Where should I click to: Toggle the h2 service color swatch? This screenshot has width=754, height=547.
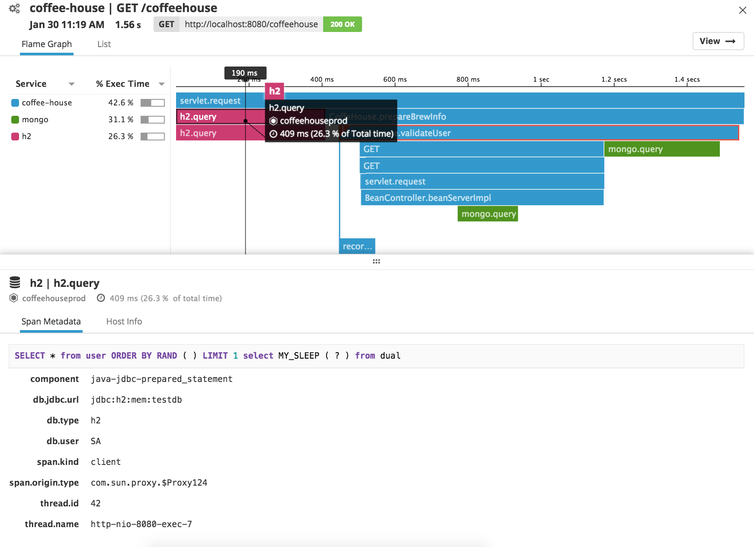pos(15,136)
